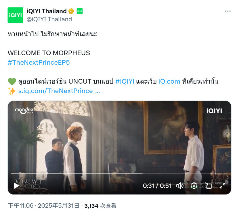Click the gold verified badge
The image size is (241, 216).
[x=71, y=11]
